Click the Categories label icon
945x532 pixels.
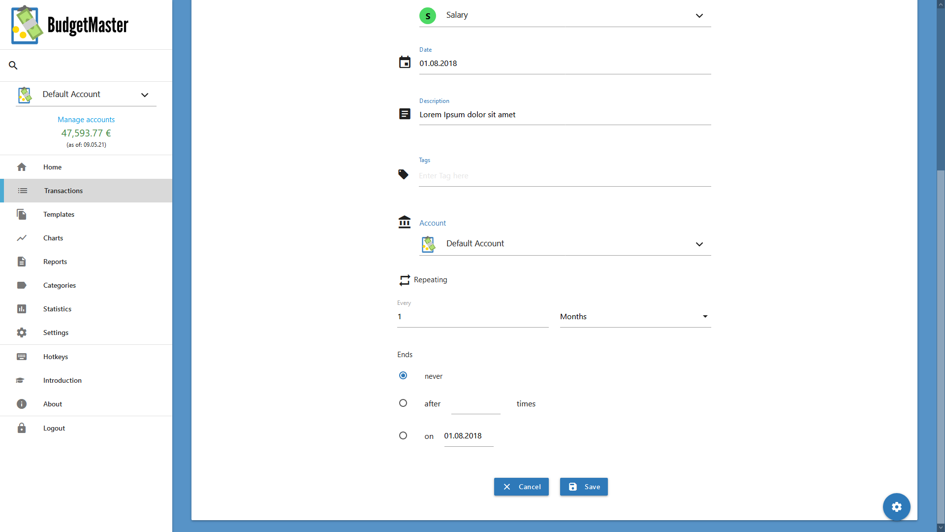tap(22, 285)
